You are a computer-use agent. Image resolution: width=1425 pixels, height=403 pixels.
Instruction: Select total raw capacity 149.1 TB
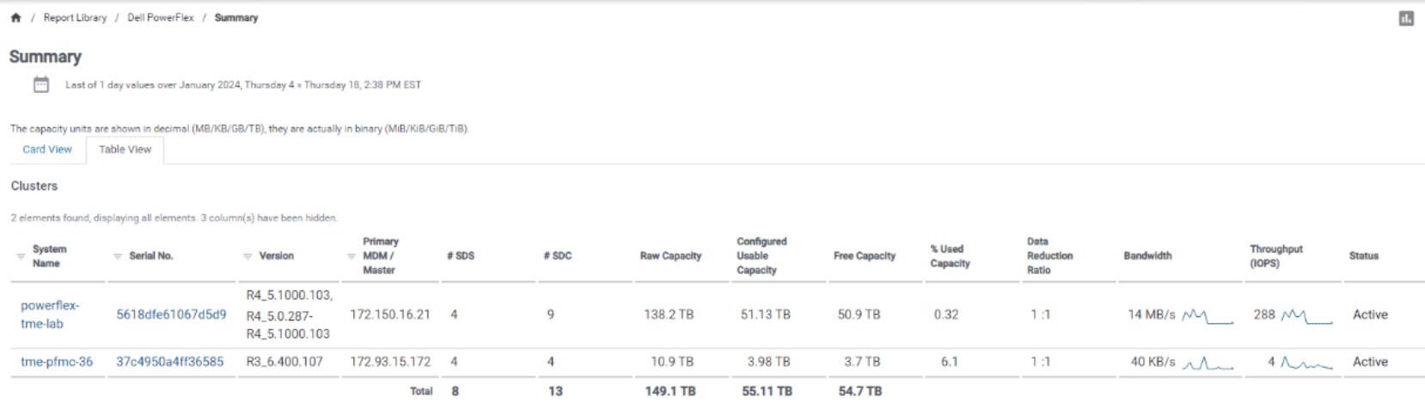point(670,391)
